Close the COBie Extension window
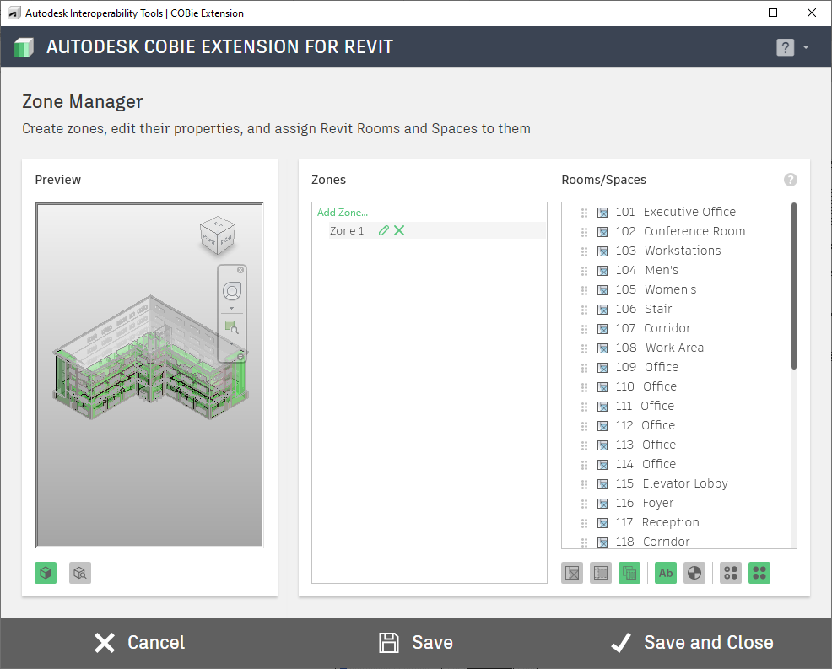The height and width of the screenshot is (669, 832). [x=811, y=13]
